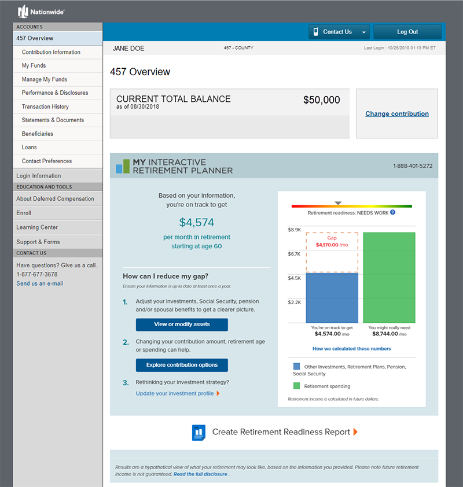The width and height of the screenshot is (463, 487).
Task: Open the 457 Overview menu item
Action: click(58, 38)
